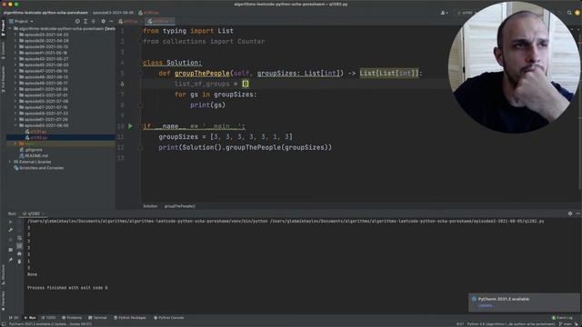Screen dimensions: 582x327
Task: Open Run panel settings gear
Action: click(570, 213)
